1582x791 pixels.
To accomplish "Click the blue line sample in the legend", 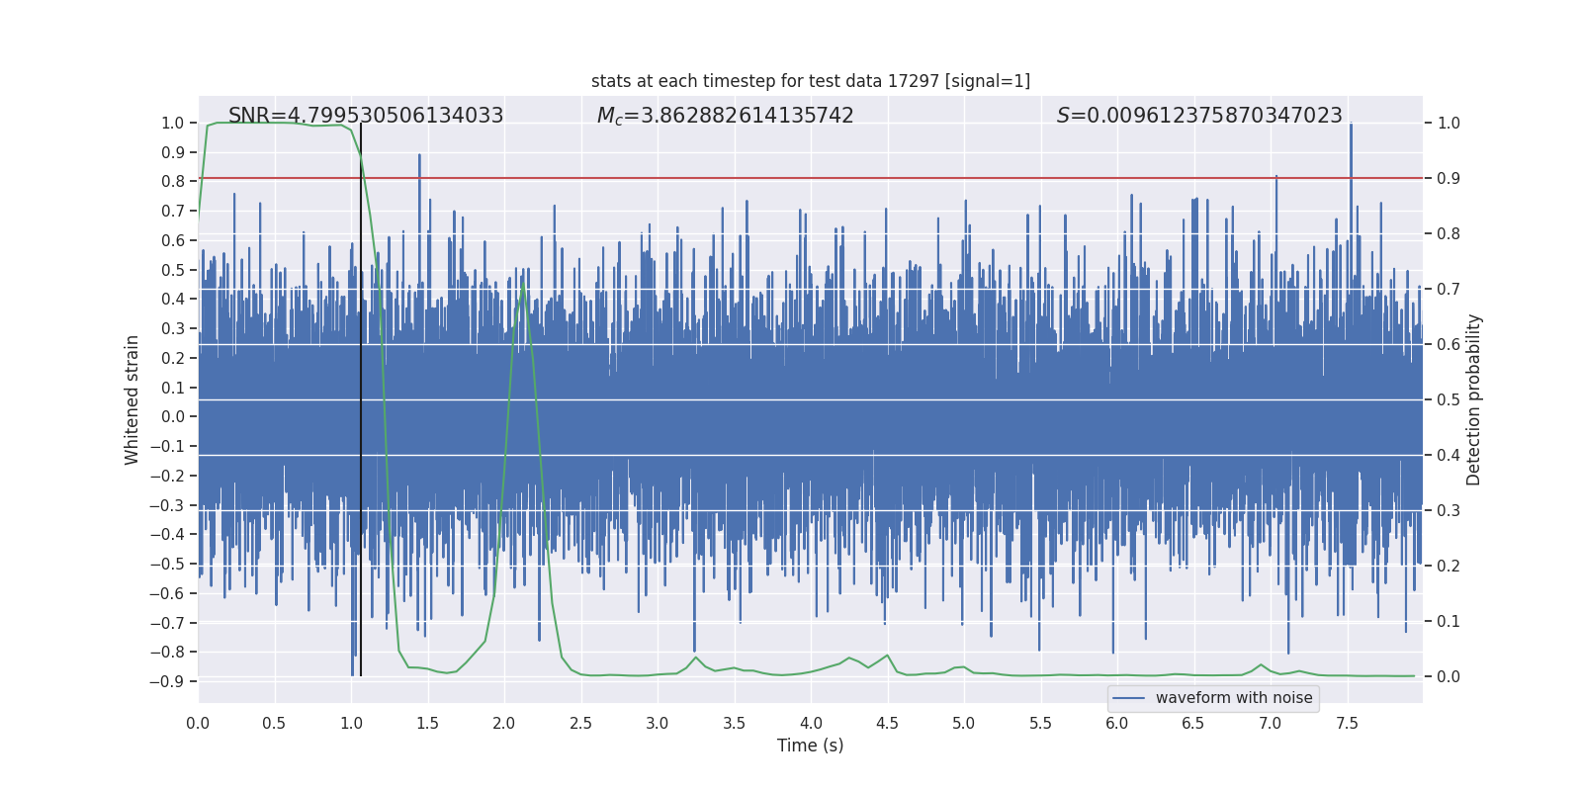I will click(x=1128, y=698).
